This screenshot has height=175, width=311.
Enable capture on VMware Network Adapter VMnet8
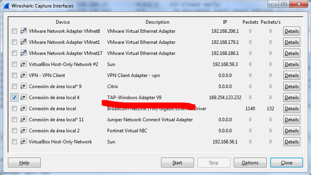pyautogui.click(x=14, y=31)
